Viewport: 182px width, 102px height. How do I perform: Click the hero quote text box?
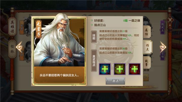coord(59,75)
